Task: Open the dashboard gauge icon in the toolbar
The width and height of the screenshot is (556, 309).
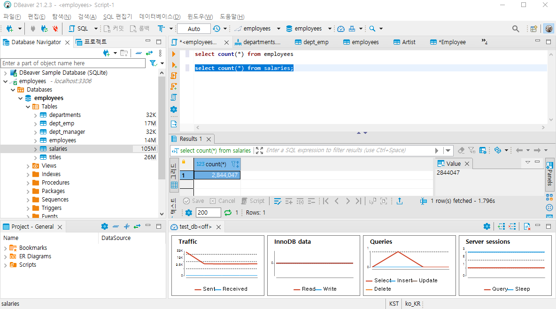Action: coord(341,29)
